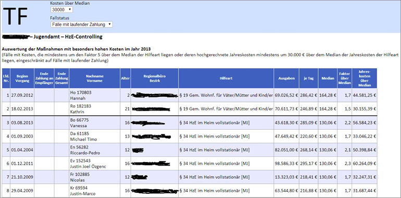Click the daily rate 220,60 €
Image resolution: width=401 pixels, height=198 pixels.
(x=309, y=137)
